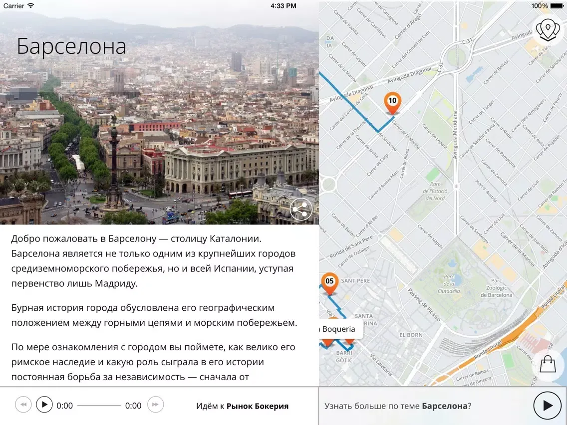567x425 pixels.
Task: Tap 'Parc de l'Estació del Nord' label
Action: tap(435, 191)
